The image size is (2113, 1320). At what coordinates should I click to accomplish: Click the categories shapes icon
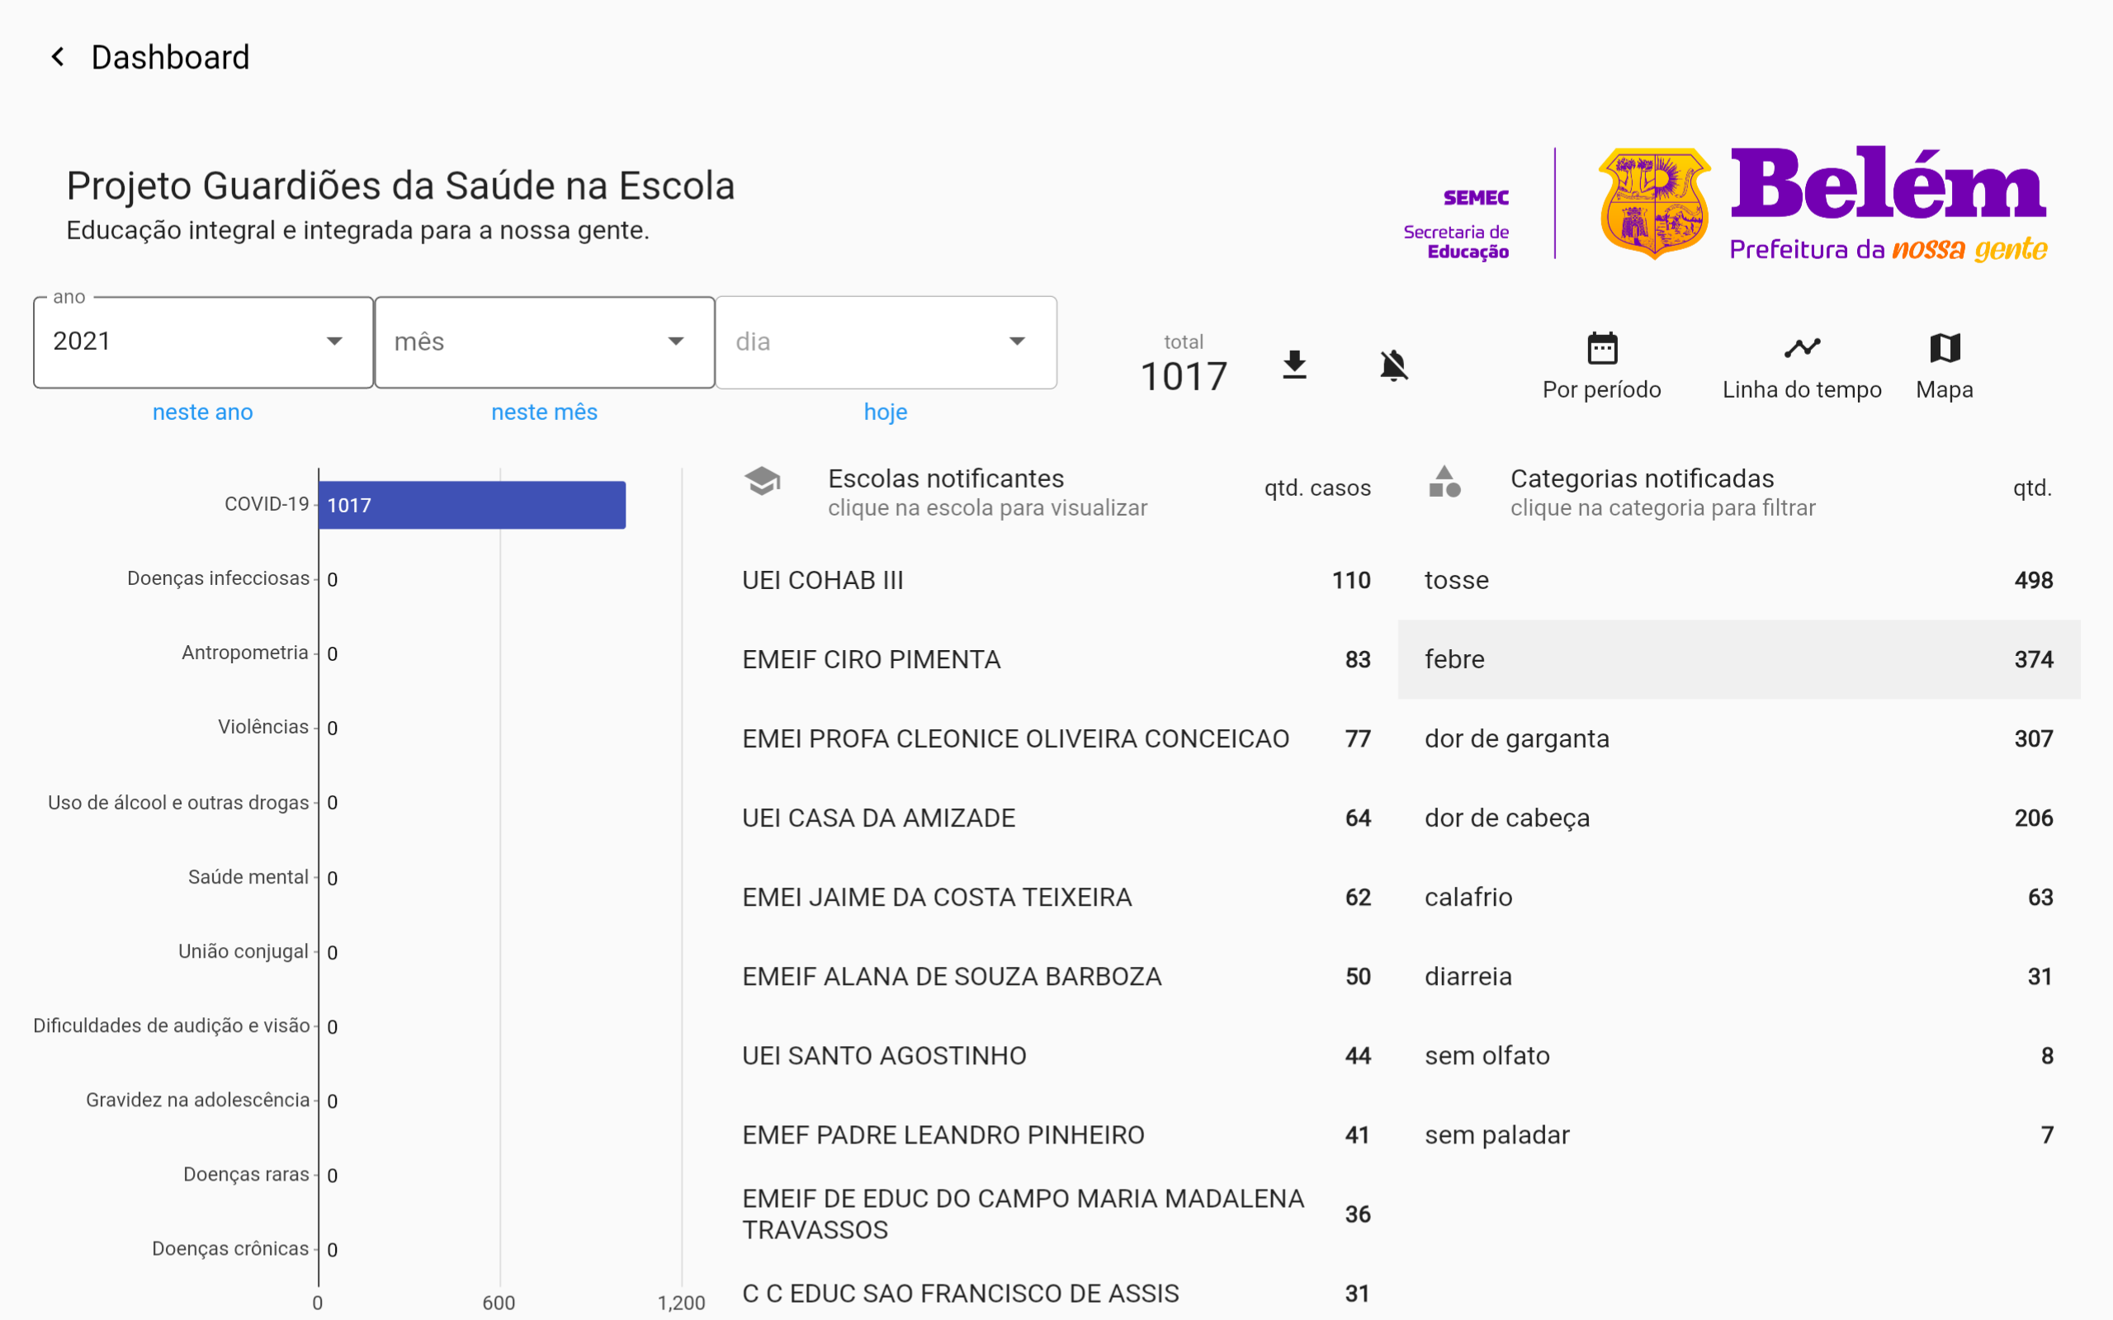(x=1444, y=481)
